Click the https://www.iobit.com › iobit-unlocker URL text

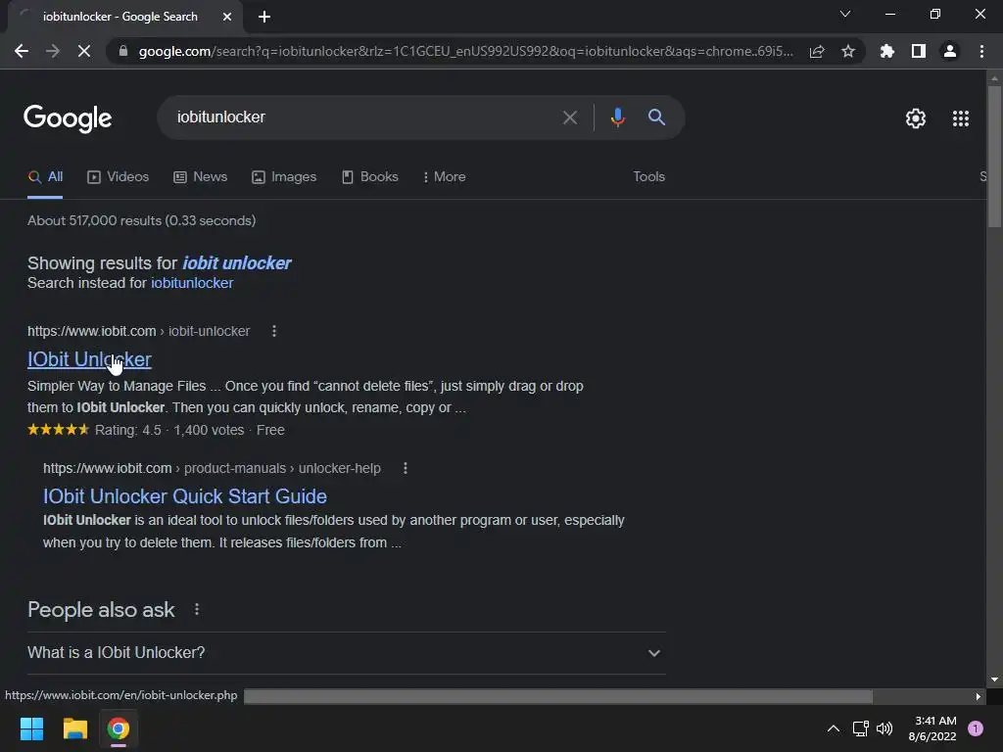[x=139, y=331]
